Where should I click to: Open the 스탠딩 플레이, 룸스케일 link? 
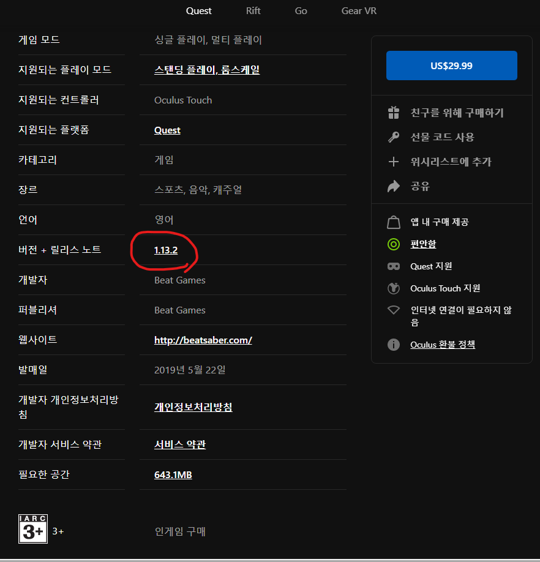[207, 70]
